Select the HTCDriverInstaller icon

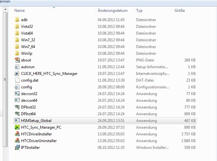17,134
